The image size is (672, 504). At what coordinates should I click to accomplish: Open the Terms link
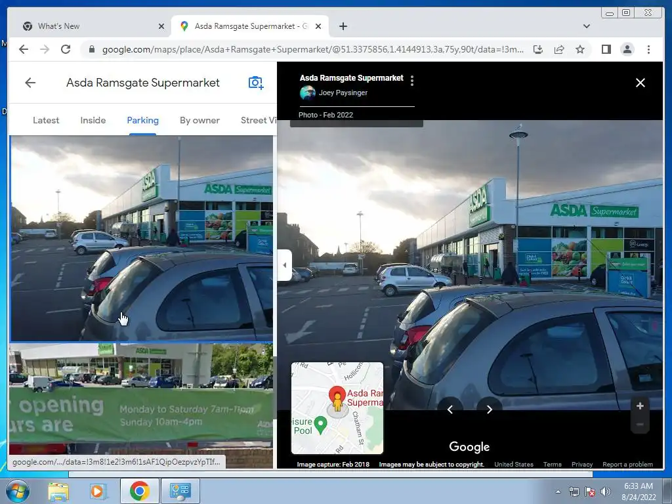coord(552,464)
